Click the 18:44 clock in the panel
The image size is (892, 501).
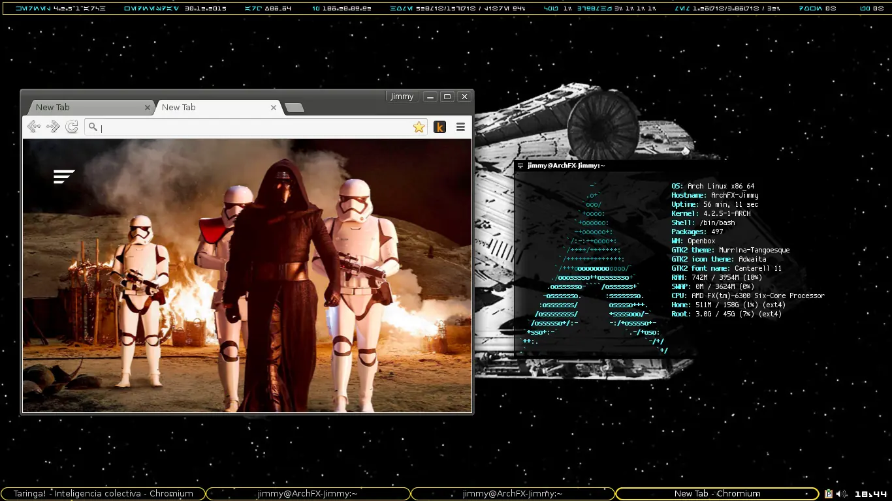click(x=870, y=494)
